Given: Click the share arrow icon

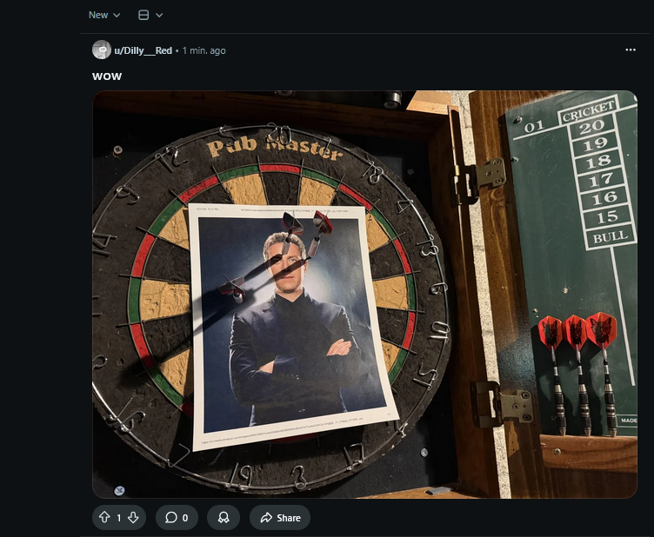Looking at the screenshot, I should tap(266, 518).
